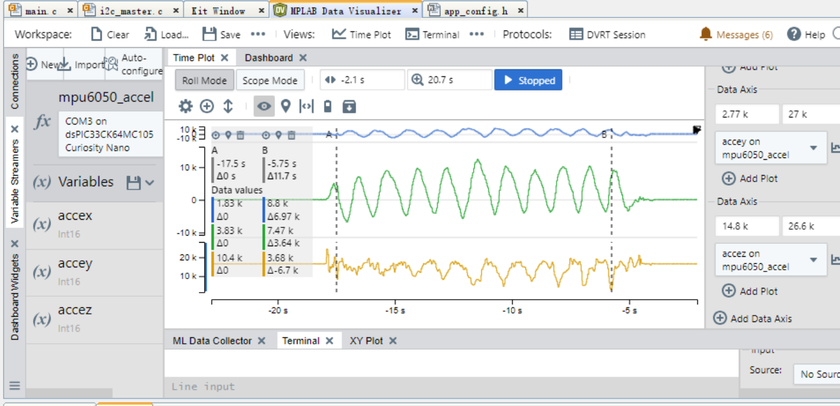The width and height of the screenshot is (840, 406).
Task: Click the Variables save disk icon
Action: [x=133, y=183]
